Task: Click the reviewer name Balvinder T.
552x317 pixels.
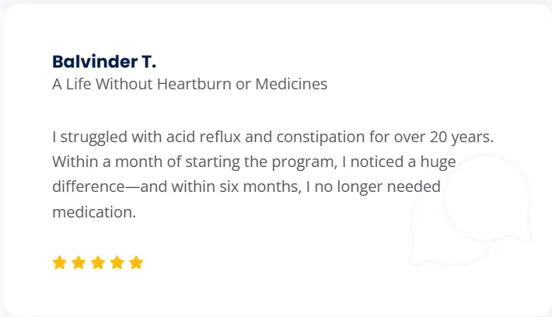Action: click(x=104, y=61)
